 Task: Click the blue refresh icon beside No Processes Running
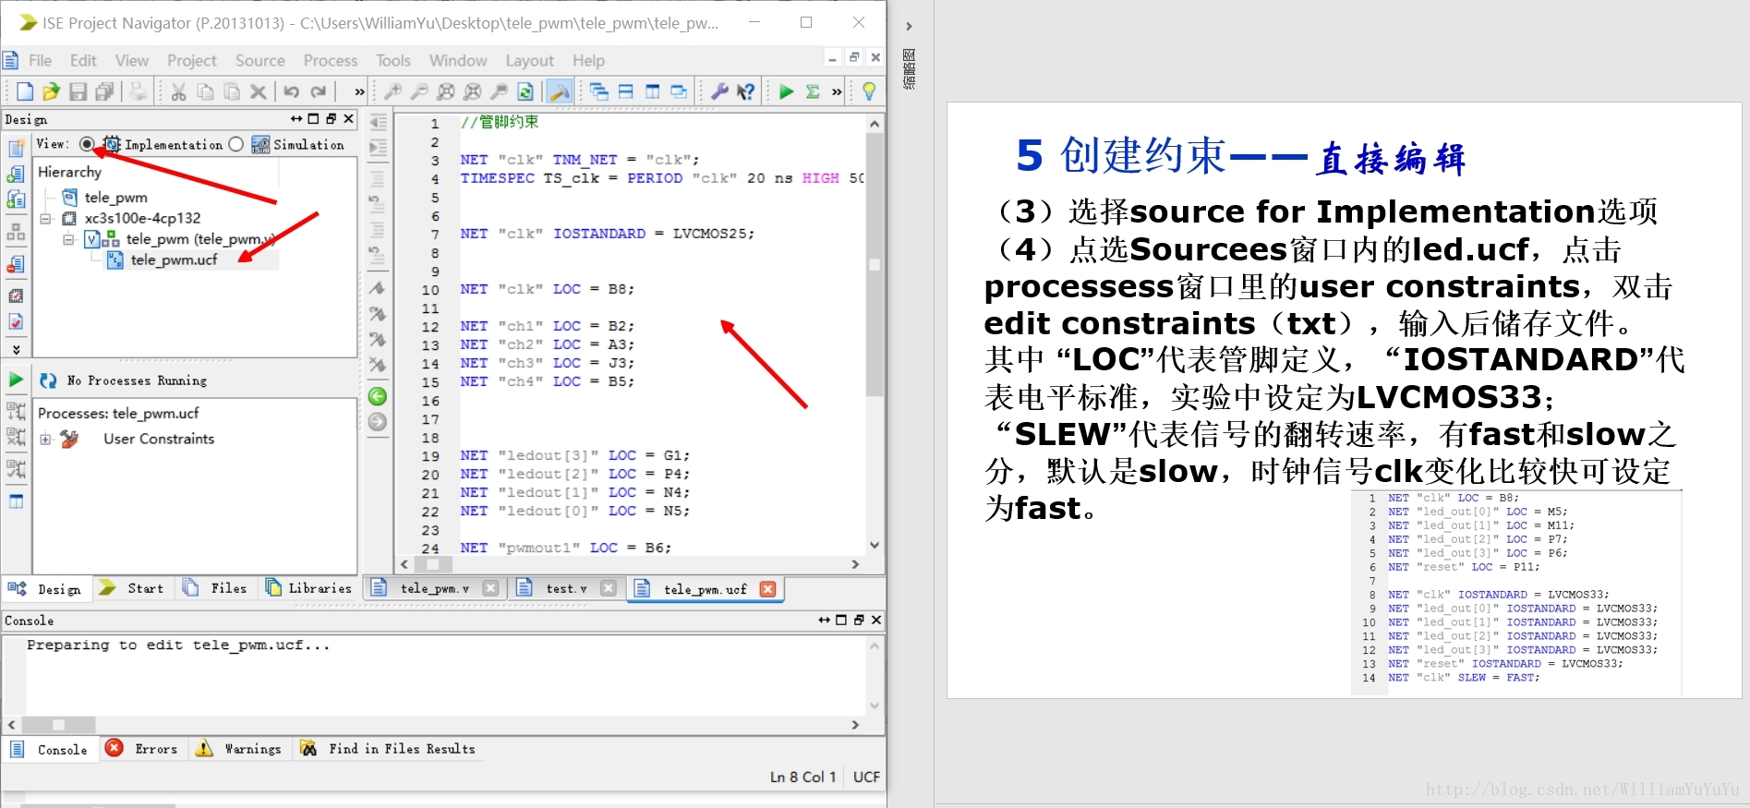(48, 380)
